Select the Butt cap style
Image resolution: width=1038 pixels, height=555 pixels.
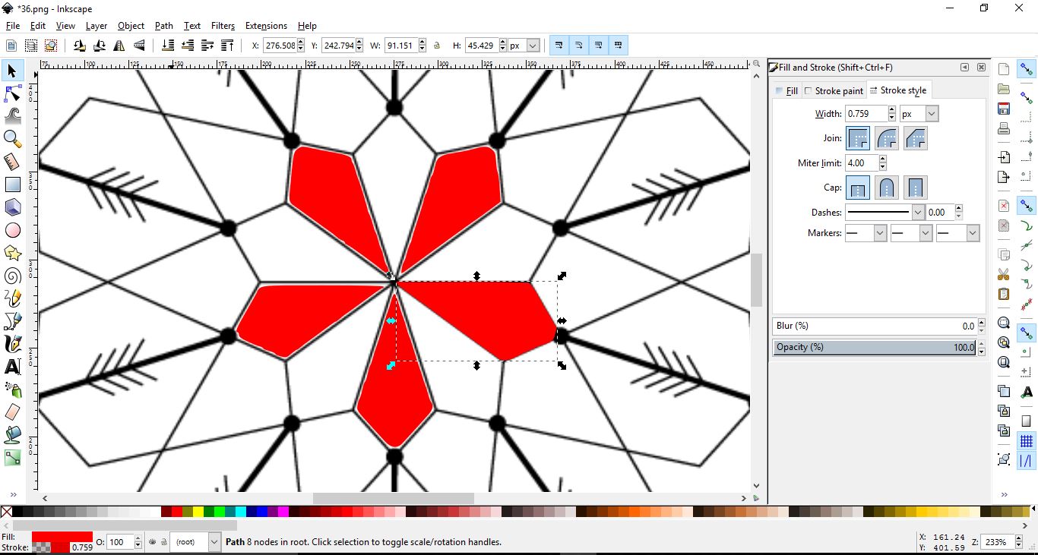point(858,188)
